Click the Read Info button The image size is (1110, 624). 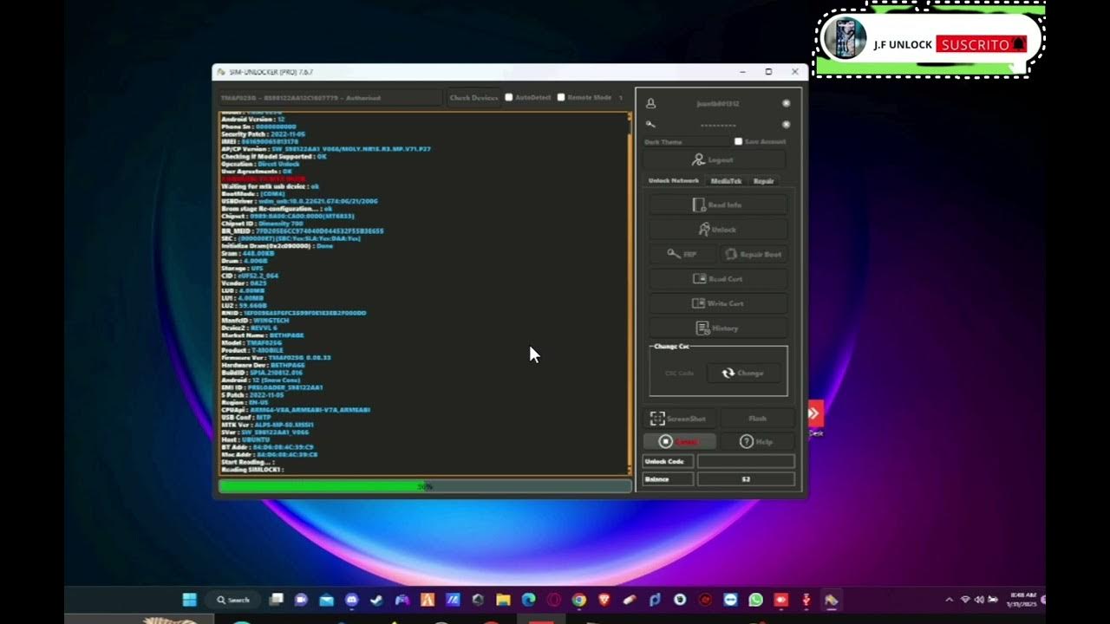pyautogui.click(x=718, y=205)
